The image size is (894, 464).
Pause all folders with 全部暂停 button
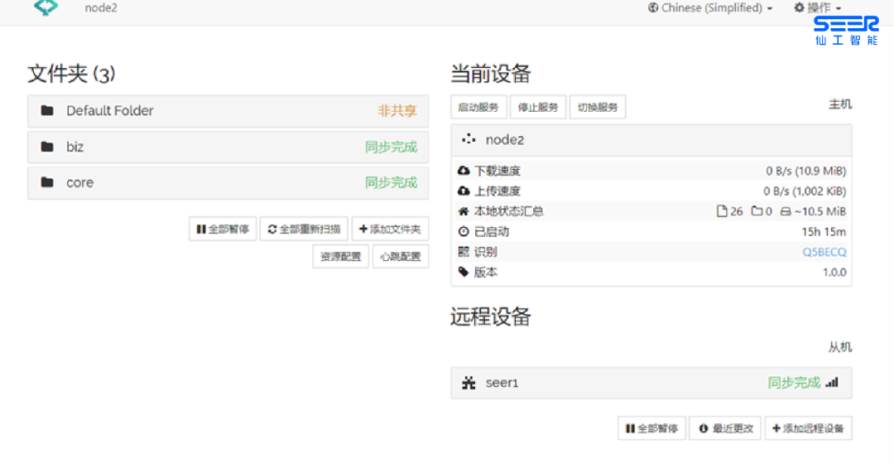point(223,230)
